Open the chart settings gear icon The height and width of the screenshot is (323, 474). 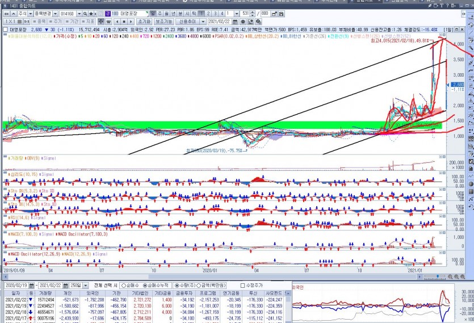[243, 21]
